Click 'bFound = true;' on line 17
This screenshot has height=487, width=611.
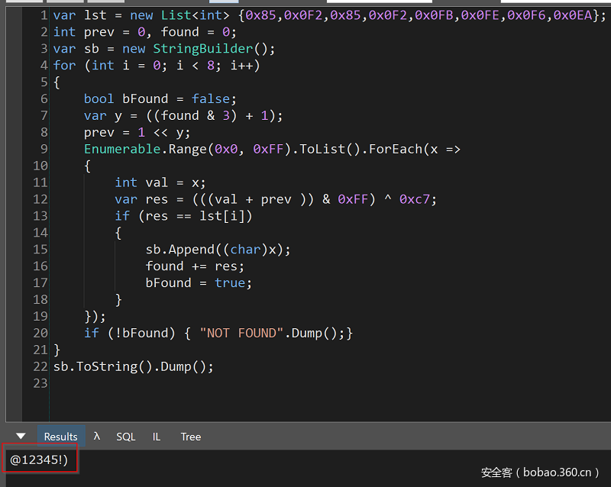tap(199, 283)
